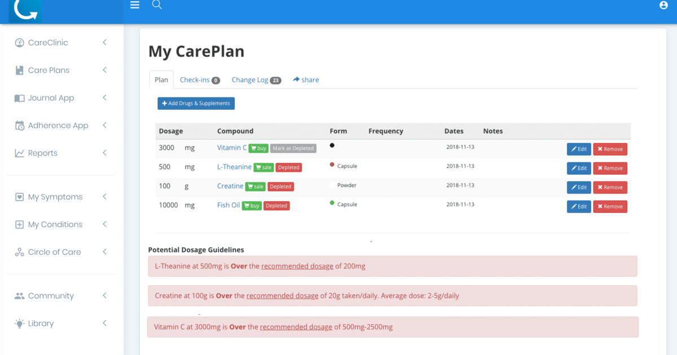The image size is (677, 355).
Task: Edit the Fish Oil row
Action: coord(579,207)
